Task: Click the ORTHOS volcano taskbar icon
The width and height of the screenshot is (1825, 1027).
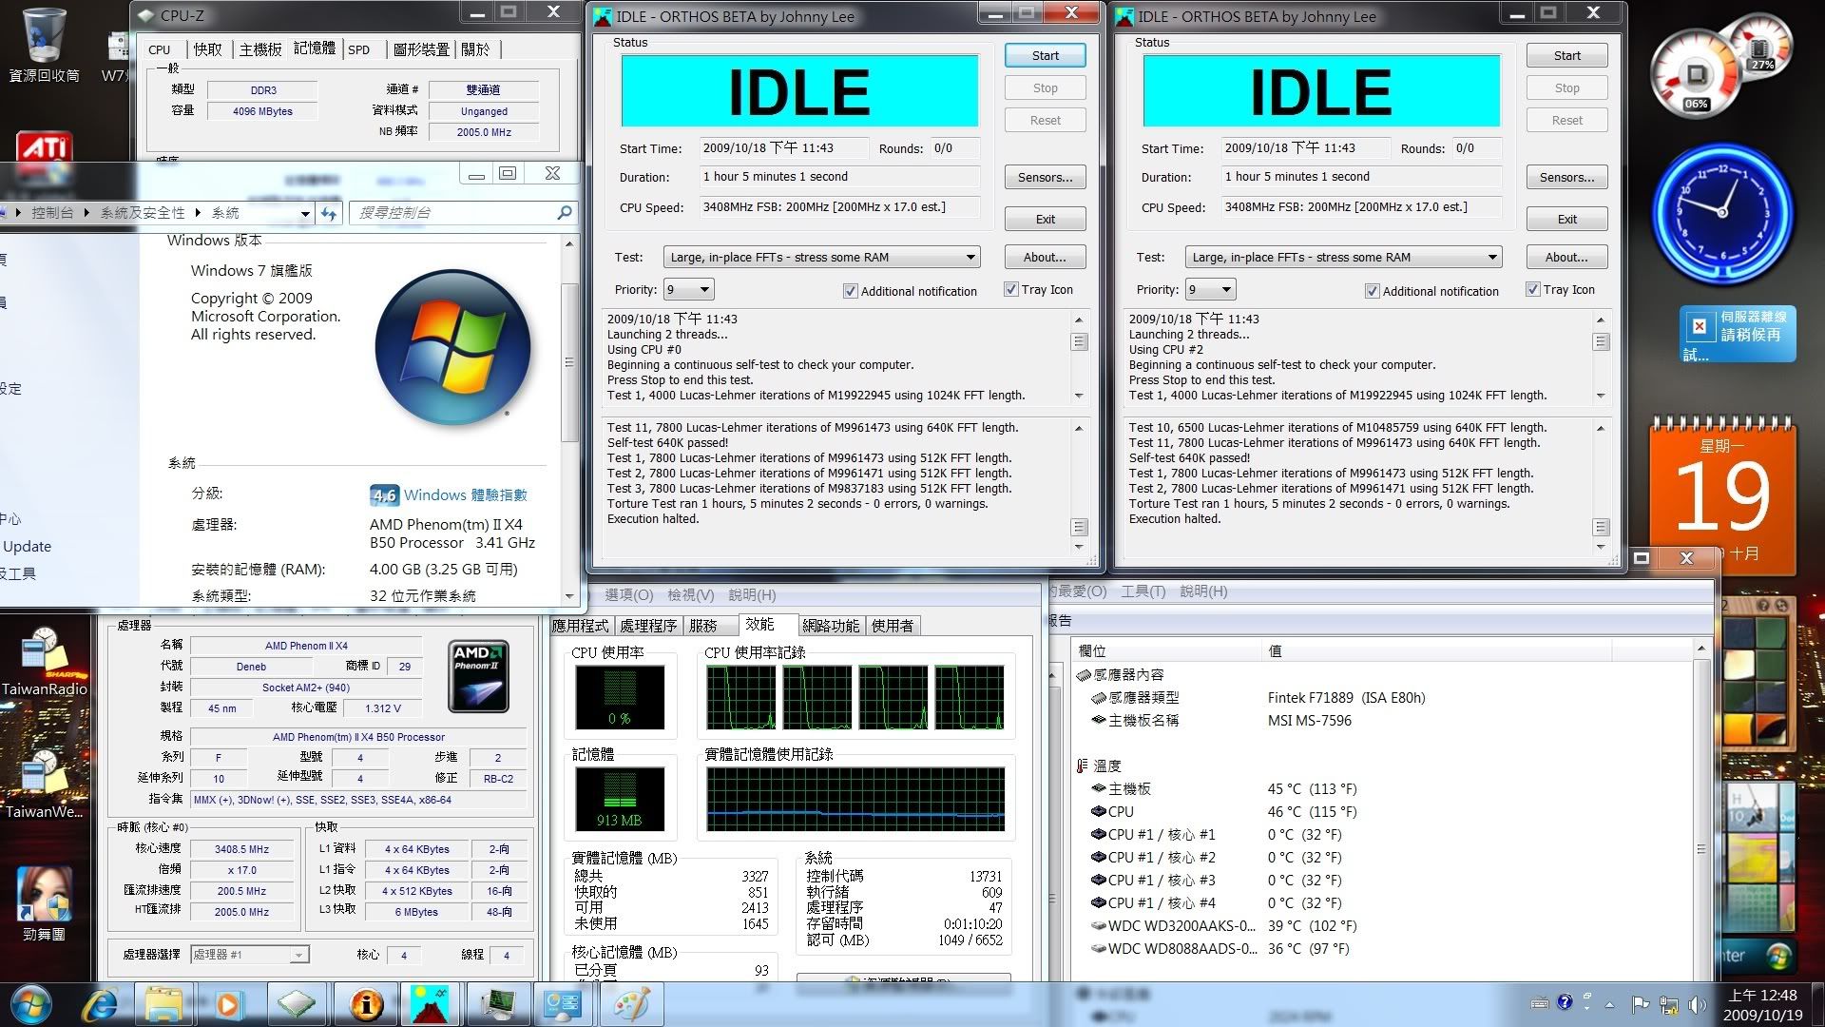Action: point(429,1004)
